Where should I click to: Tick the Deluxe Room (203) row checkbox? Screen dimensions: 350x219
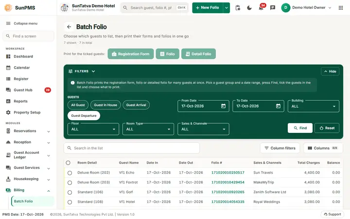tap(70, 182)
